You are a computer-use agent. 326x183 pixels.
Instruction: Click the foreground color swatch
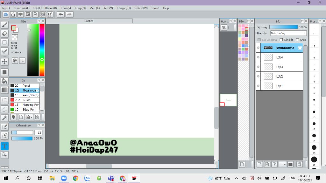(x=14, y=28)
